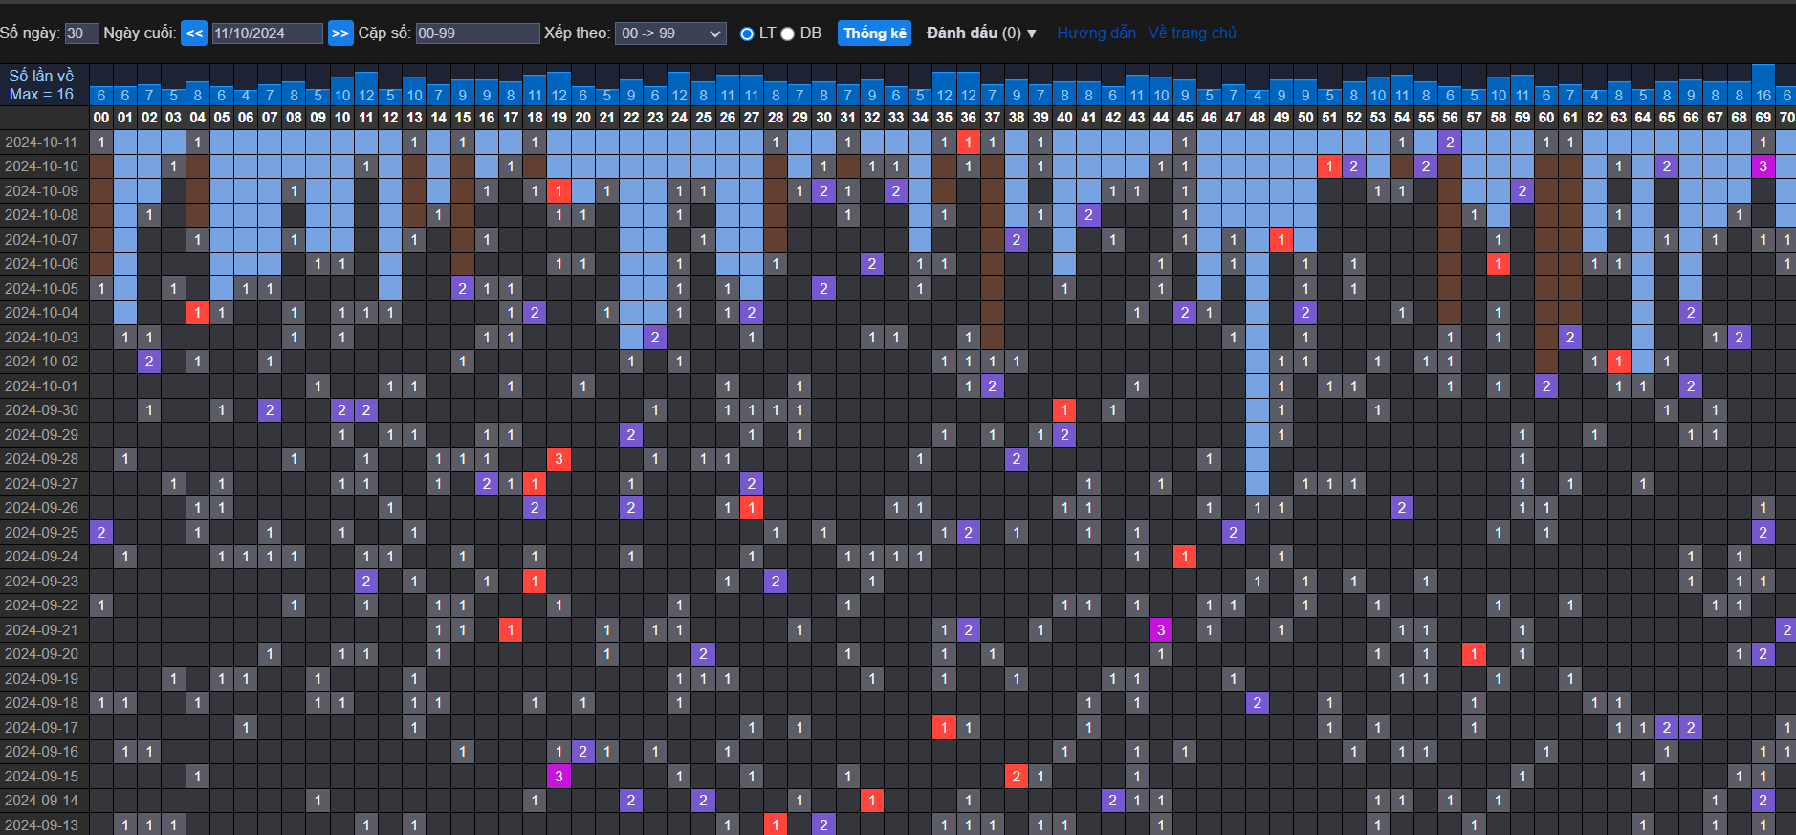Click column header 69
Screen dimensions: 1796x835
[x=1763, y=118]
